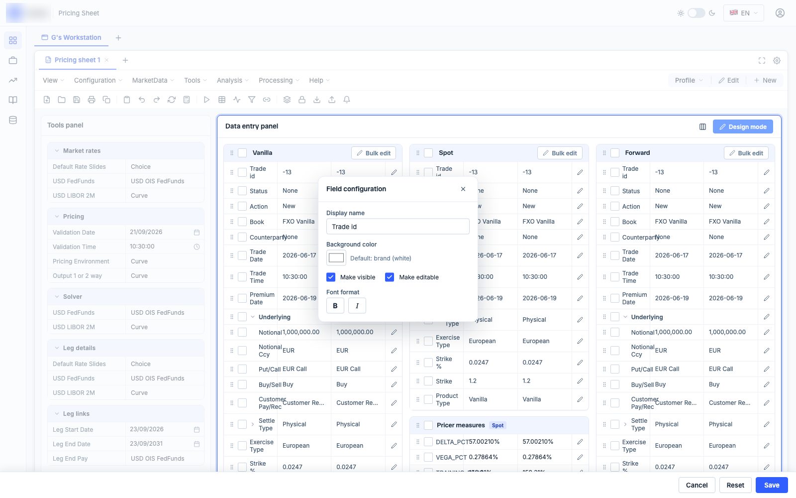Image resolution: width=796 pixels, height=498 pixels.
Task: Click the Design mode button
Action: click(743, 126)
